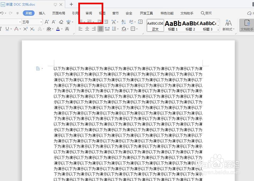
Task: Click the sort (排序) icon
Action: click(124, 22)
